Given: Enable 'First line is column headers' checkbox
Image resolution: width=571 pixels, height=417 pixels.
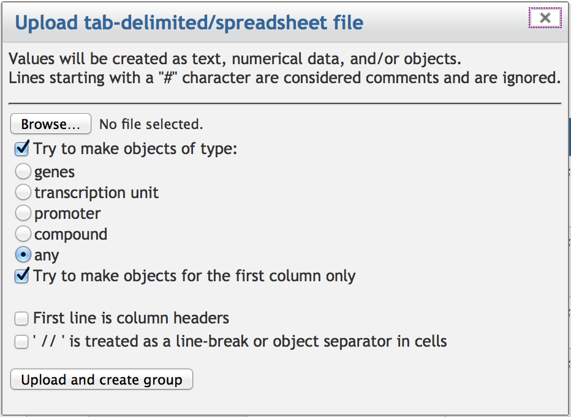Looking at the screenshot, I should (x=22, y=319).
